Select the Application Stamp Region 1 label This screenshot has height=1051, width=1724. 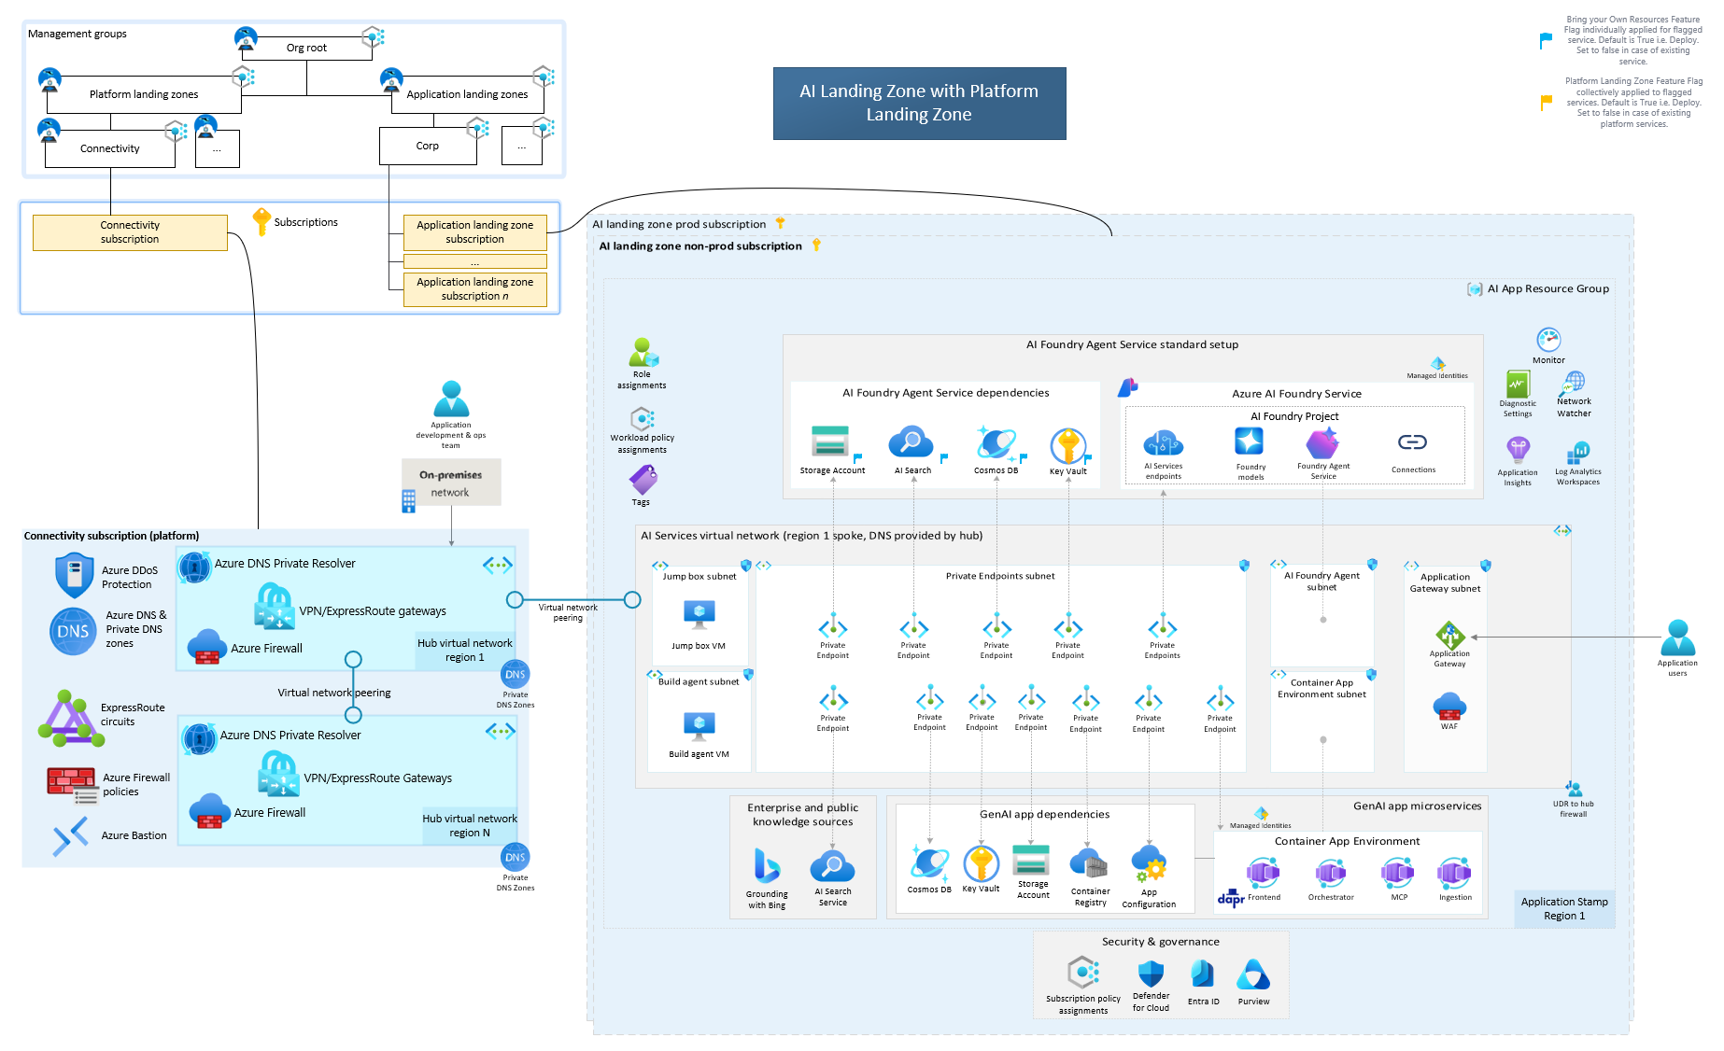1563,908
